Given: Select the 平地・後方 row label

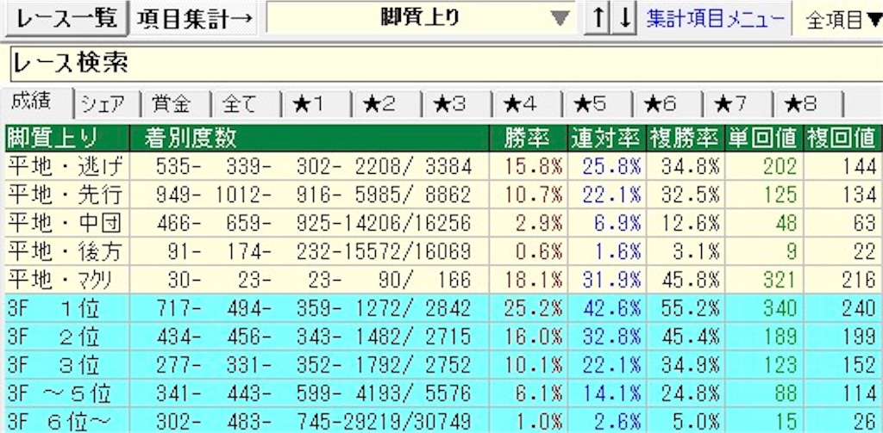Looking at the screenshot, I should (66, 251).
